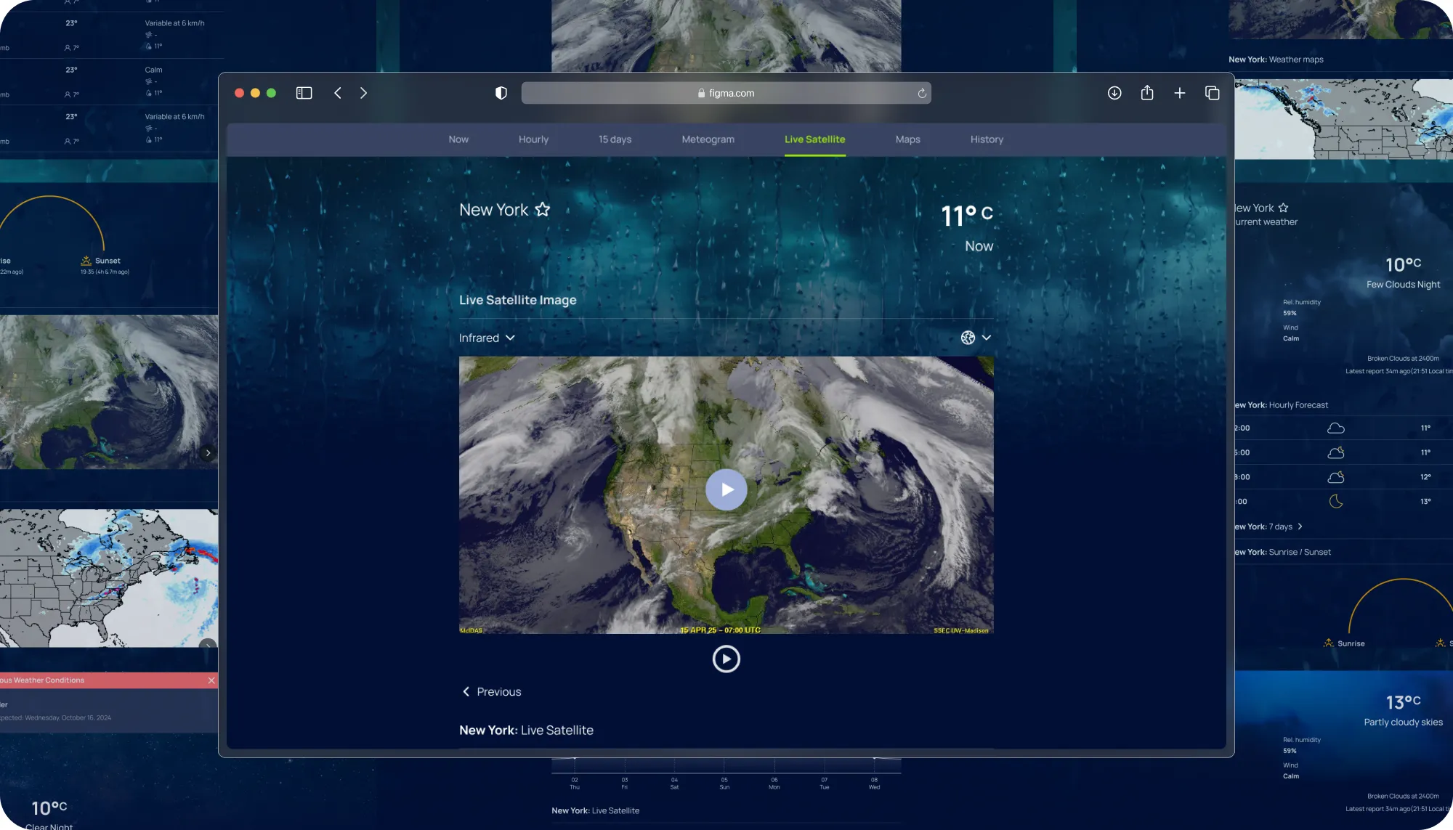Reload the page with the refresh icon

coord(921,93)
